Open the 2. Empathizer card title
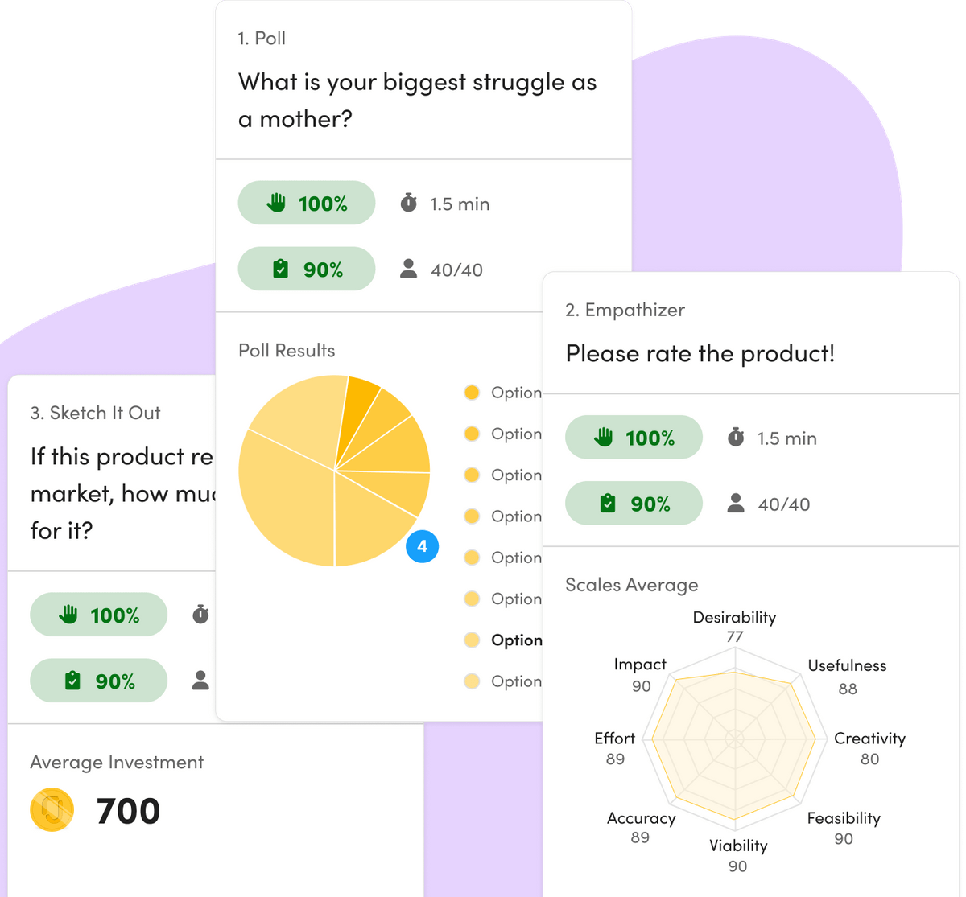Viewport: 966px width, 897px height. (x=625, y=311)
